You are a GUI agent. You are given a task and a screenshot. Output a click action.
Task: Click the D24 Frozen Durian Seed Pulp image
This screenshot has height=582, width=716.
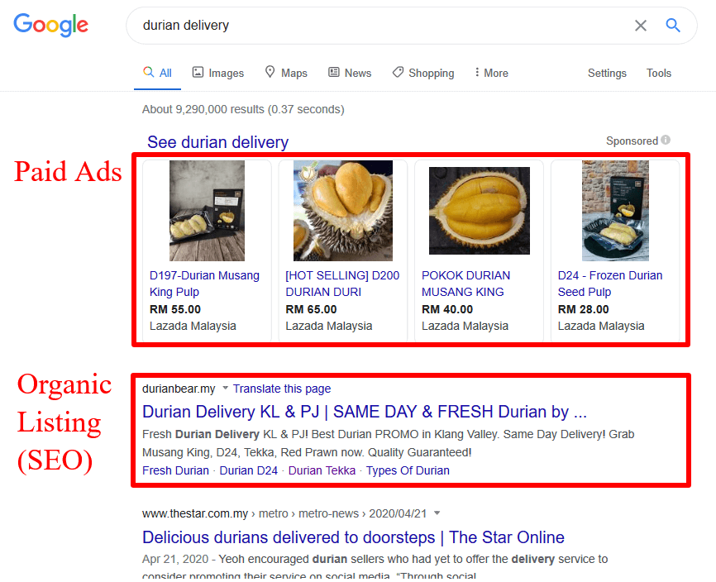(615, 211)
